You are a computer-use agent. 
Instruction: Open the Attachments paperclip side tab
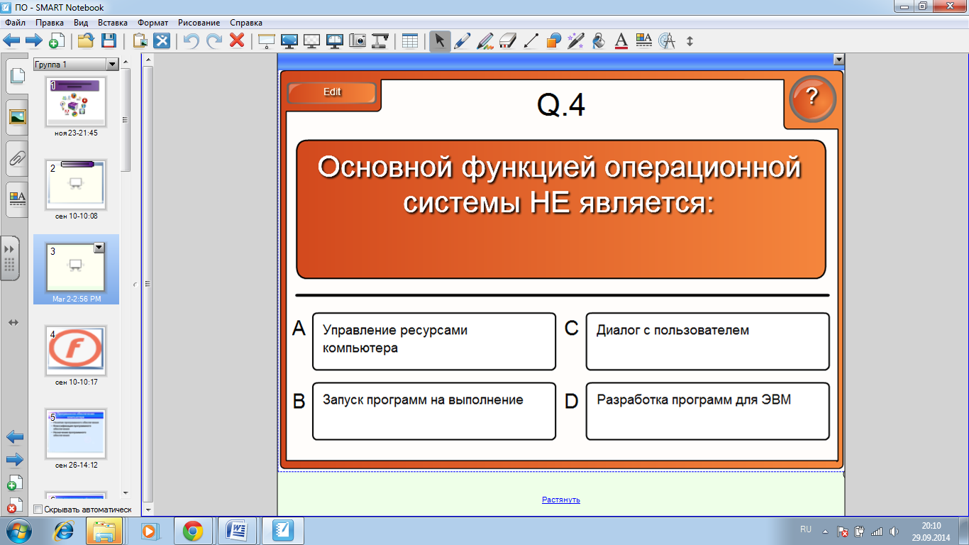click(x=17, y=158)
